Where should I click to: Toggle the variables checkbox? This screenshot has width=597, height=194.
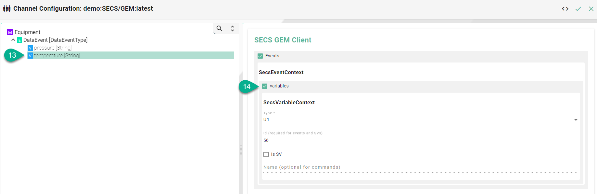(x=265, y=86)
